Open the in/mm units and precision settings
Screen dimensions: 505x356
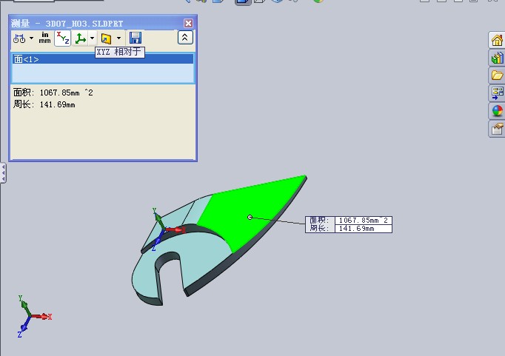click(x=45, y=38)
